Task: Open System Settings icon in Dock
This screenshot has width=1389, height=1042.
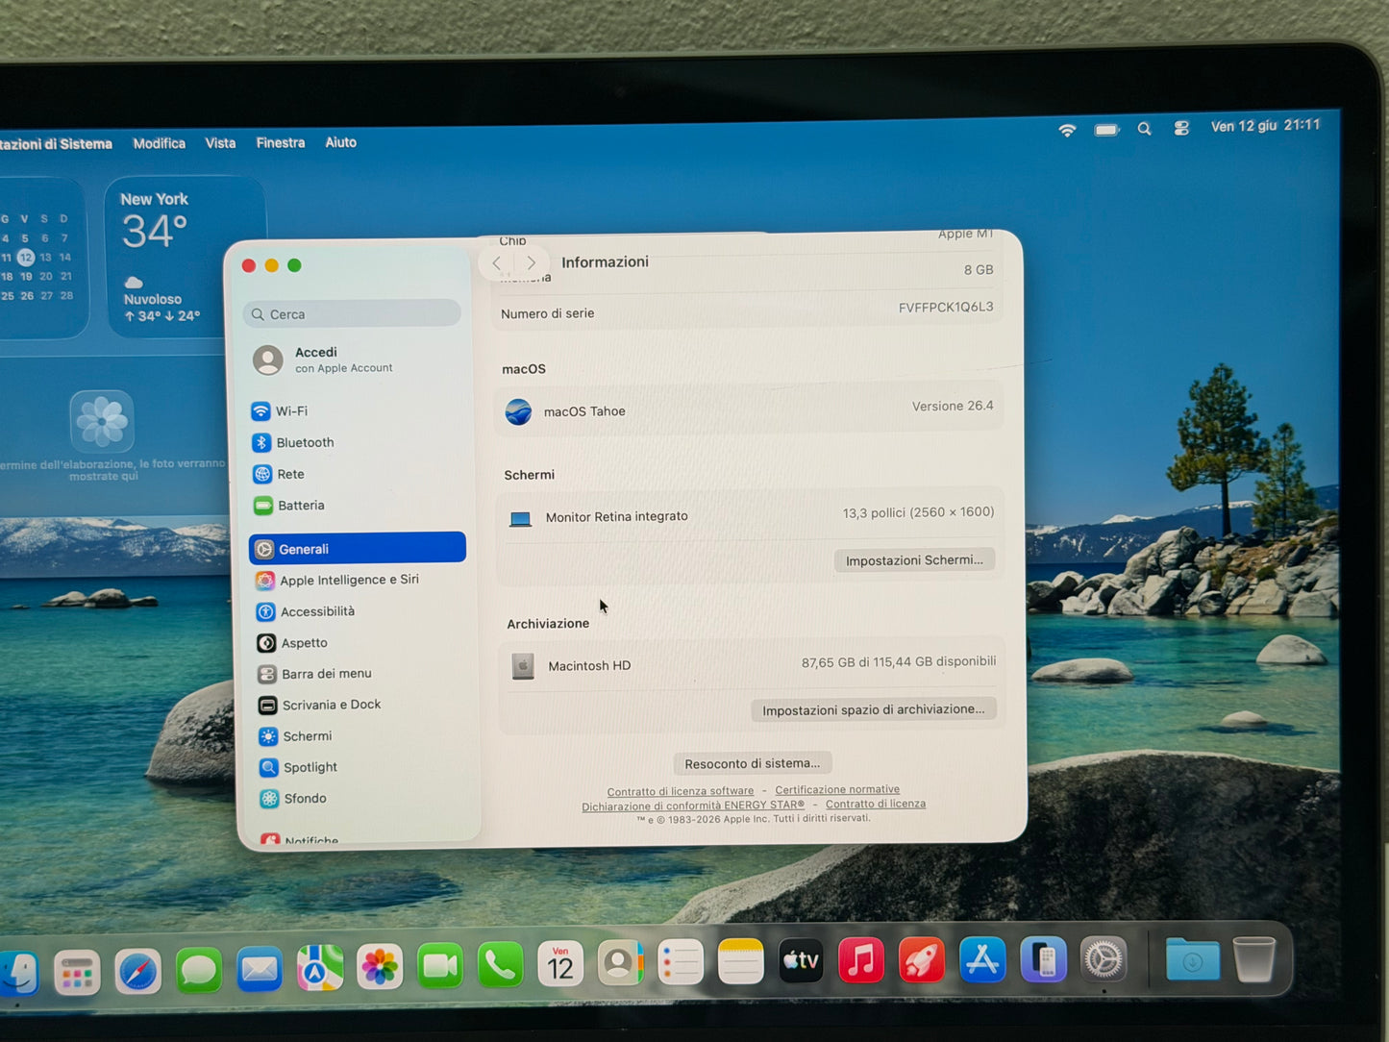Action: (x=1104, y=959)
